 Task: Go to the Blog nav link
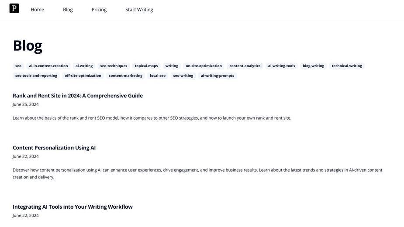68,10
